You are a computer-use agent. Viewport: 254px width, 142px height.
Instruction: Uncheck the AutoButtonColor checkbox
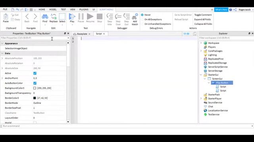pos(35,83)
